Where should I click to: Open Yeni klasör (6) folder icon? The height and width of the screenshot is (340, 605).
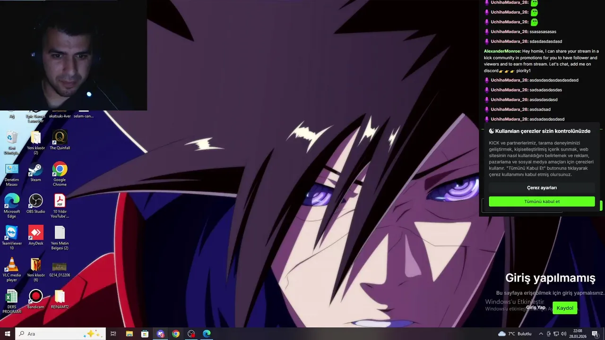(35, 270)
